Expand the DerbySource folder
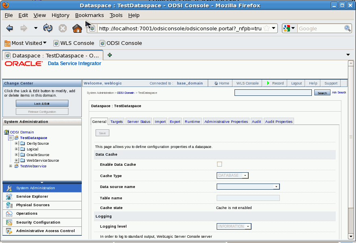Viewport: 356px width, 243px height. 16,143
